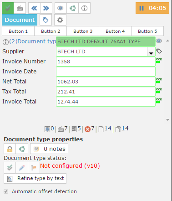Click Button 1
This screenshot has width=172, height=201.
18,31
